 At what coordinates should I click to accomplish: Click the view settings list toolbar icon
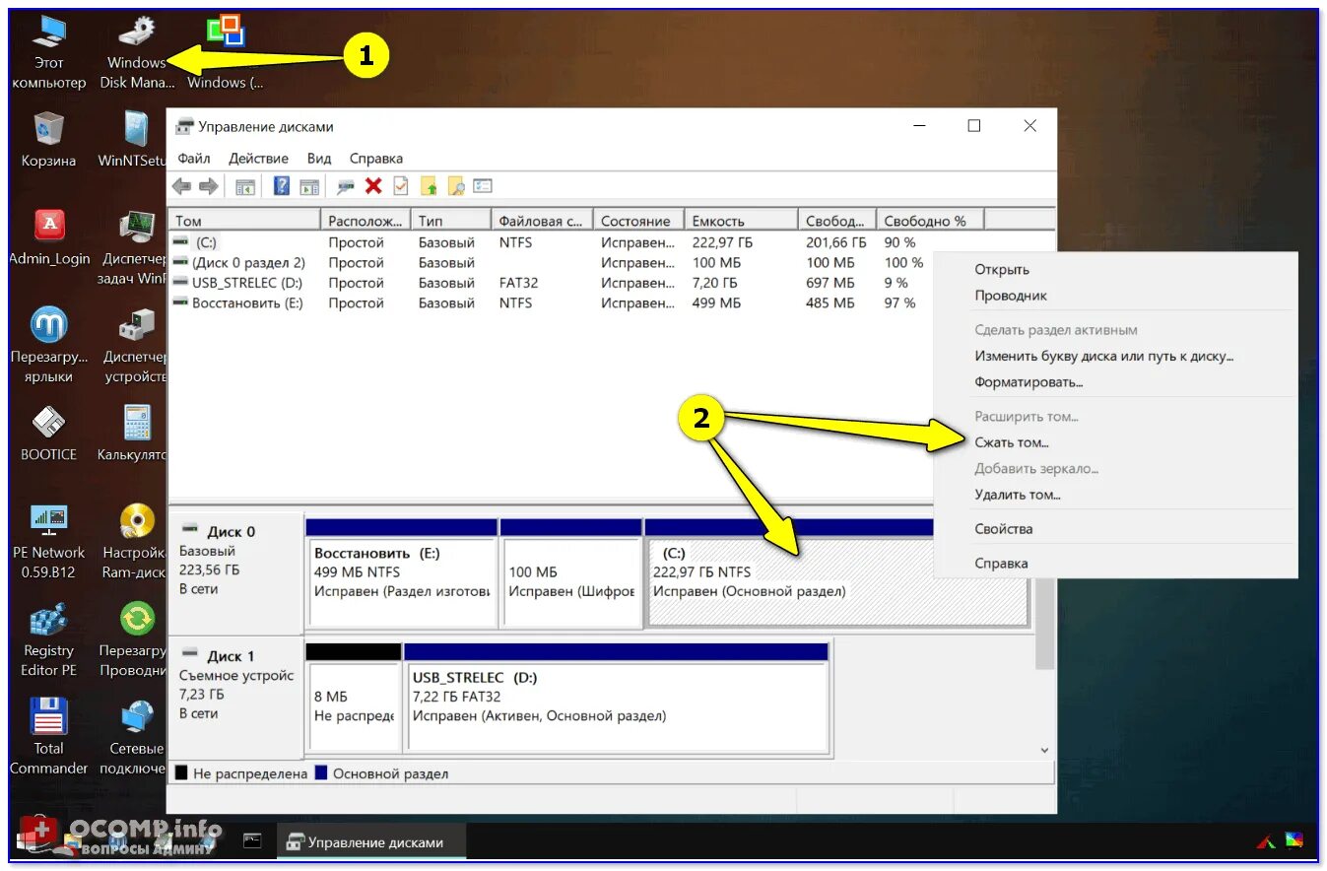point(483,185)
